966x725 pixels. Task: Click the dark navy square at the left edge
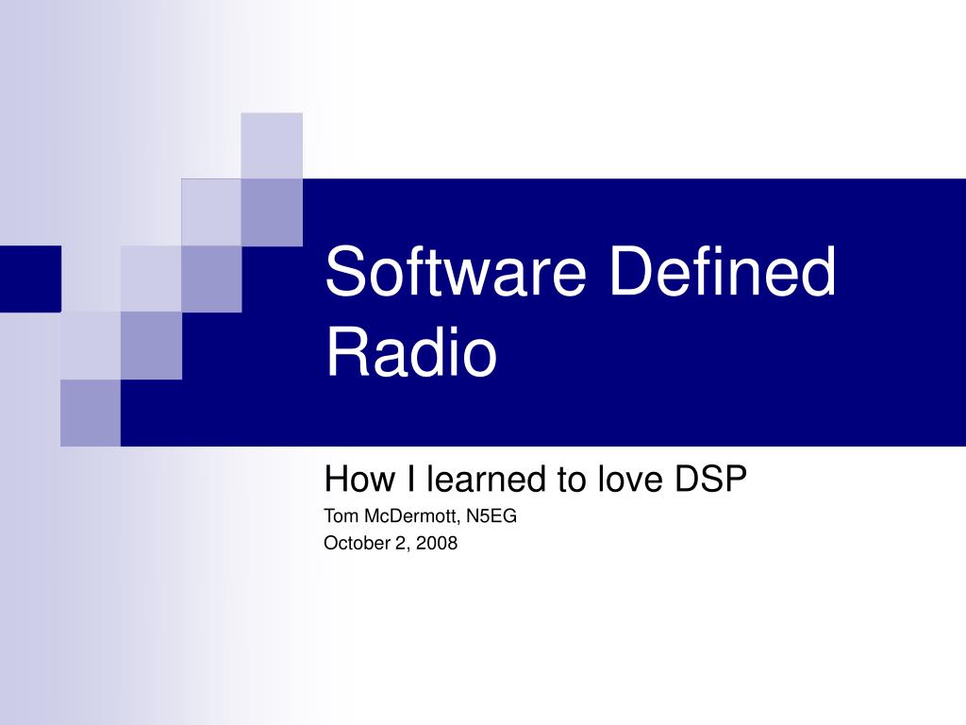30,278
